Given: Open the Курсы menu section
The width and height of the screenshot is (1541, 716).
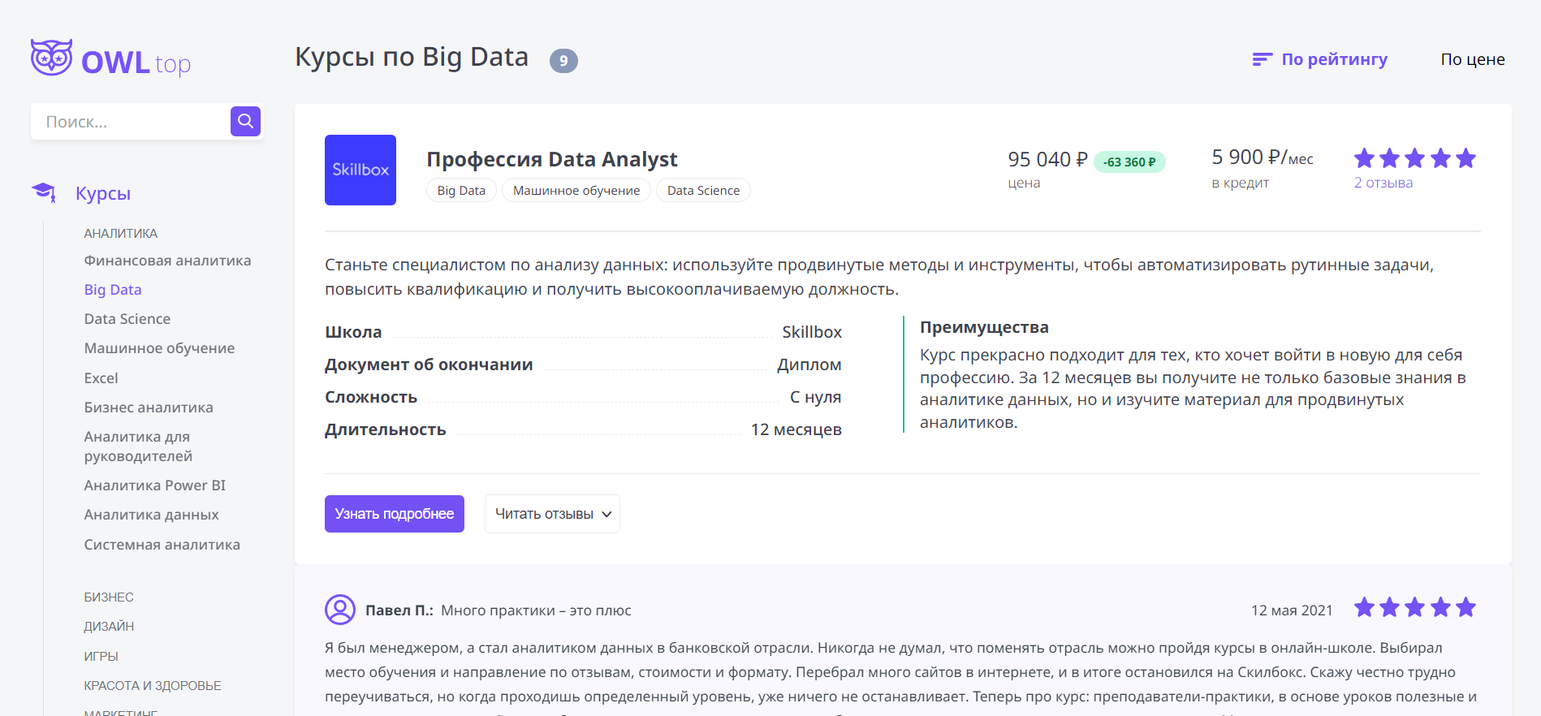Looking at the screenshot, I should click(103, 193).
